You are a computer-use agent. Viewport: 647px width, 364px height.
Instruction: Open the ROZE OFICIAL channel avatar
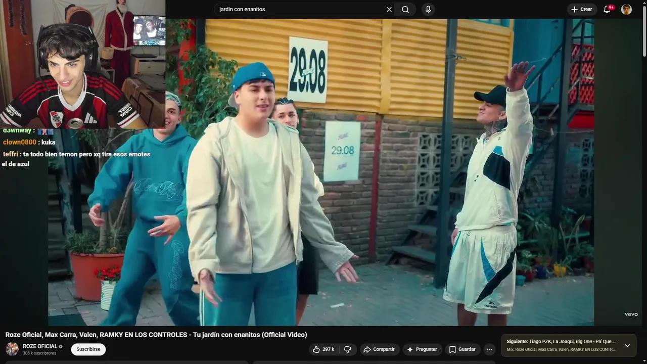tap(12, 349)
